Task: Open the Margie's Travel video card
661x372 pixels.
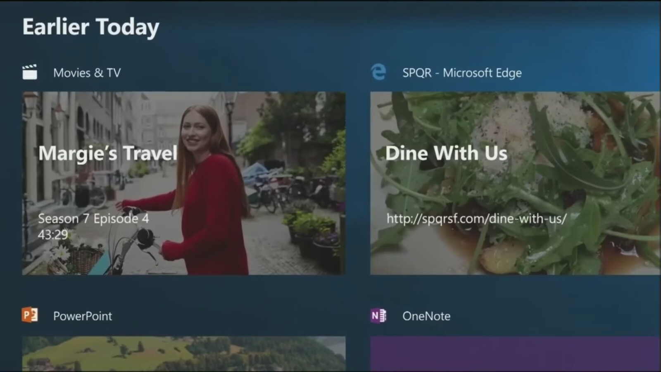Action: pos(184,183)
